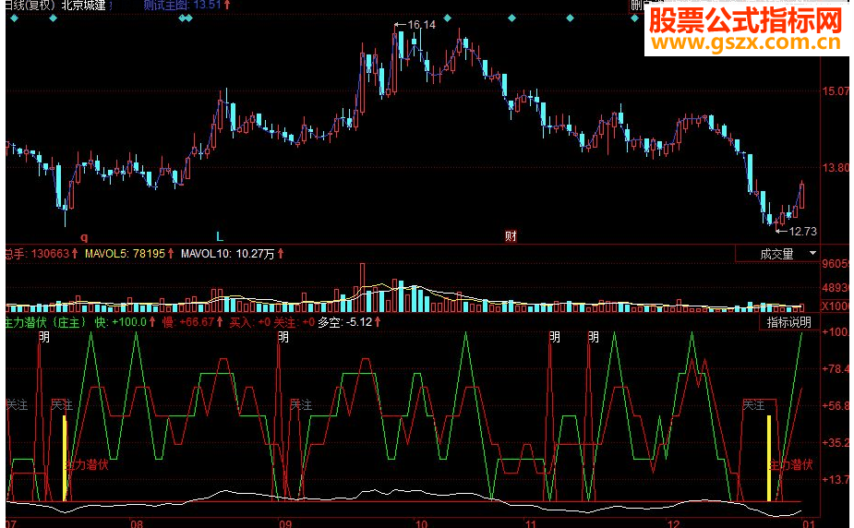The width and height of the screenshot is (854, 528).
Task: Click the 明 marker nearest the 09 month
Action: (x=283, y=337)
